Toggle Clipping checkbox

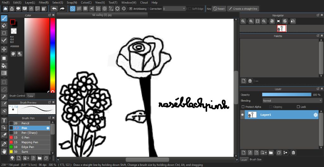(x=271, y=107)
